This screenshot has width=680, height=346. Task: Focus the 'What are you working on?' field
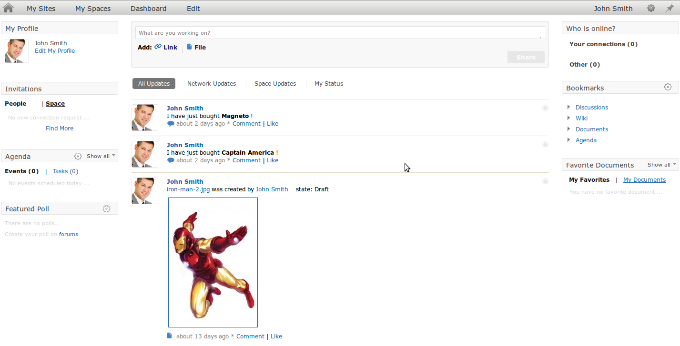[x=341, y=33]
